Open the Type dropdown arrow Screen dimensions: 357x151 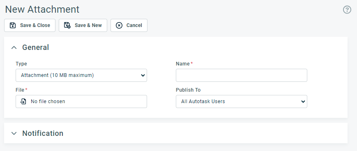[143, 75]
